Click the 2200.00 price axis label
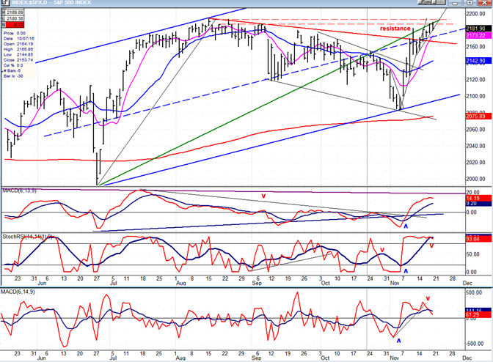This screenshot has height=362, width=493. (x=475, y=13)
